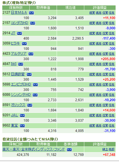Viewport: 119px width, 163px height.
Task: Click 現売 for JT
Action: (99, 33)
